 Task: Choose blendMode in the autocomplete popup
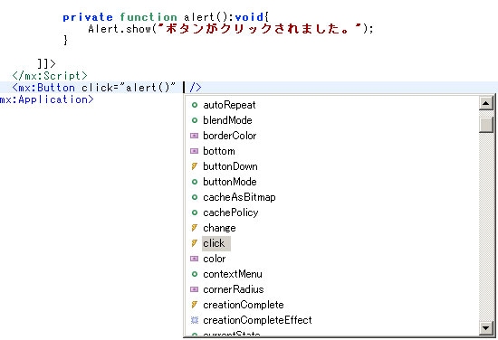point(227,120)
